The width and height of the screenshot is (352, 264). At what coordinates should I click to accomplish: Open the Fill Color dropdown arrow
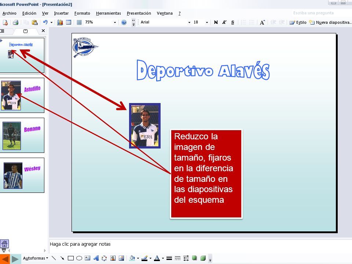point(138,258)
